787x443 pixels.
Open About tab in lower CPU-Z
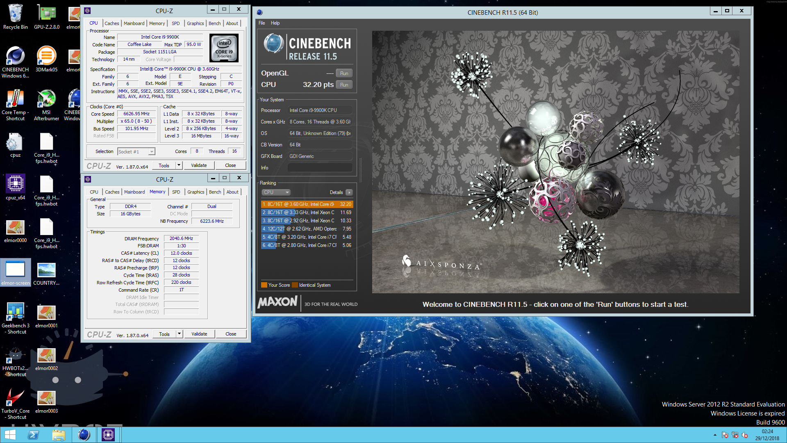[232, 192]
